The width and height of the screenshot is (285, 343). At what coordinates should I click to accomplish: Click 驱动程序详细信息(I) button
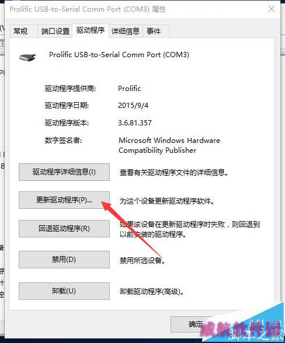click(x=64, y=172)
